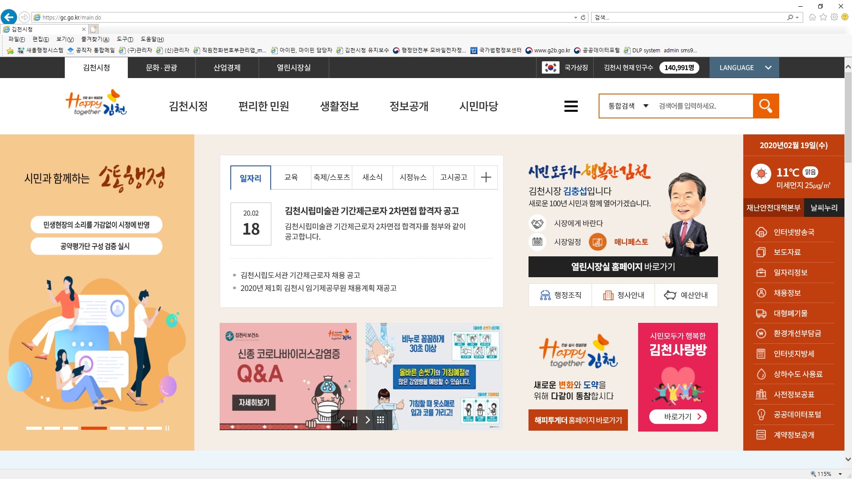Viewport: 852px width, 479px height.
Task: Show next banner slide with right arrow
Action: 367,420
